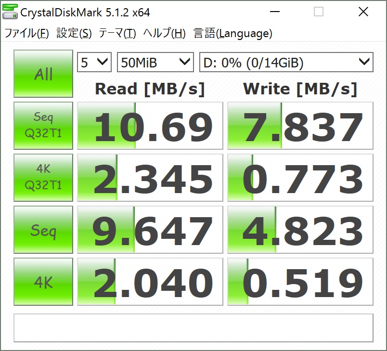The height and width of the screenshot is (351, 387).
Task: Run the 4K Q32T1 benchmark
Action: click(x=43, y=178)
